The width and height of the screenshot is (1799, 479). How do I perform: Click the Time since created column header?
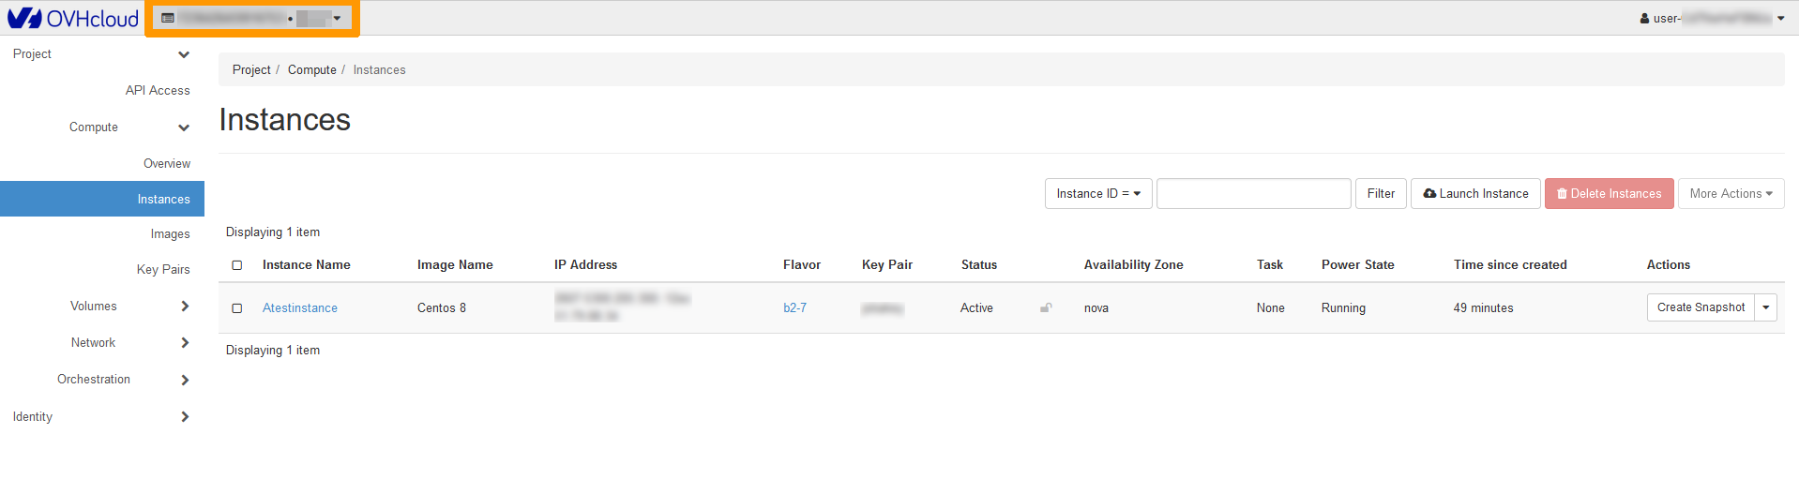click(1510, 265)
